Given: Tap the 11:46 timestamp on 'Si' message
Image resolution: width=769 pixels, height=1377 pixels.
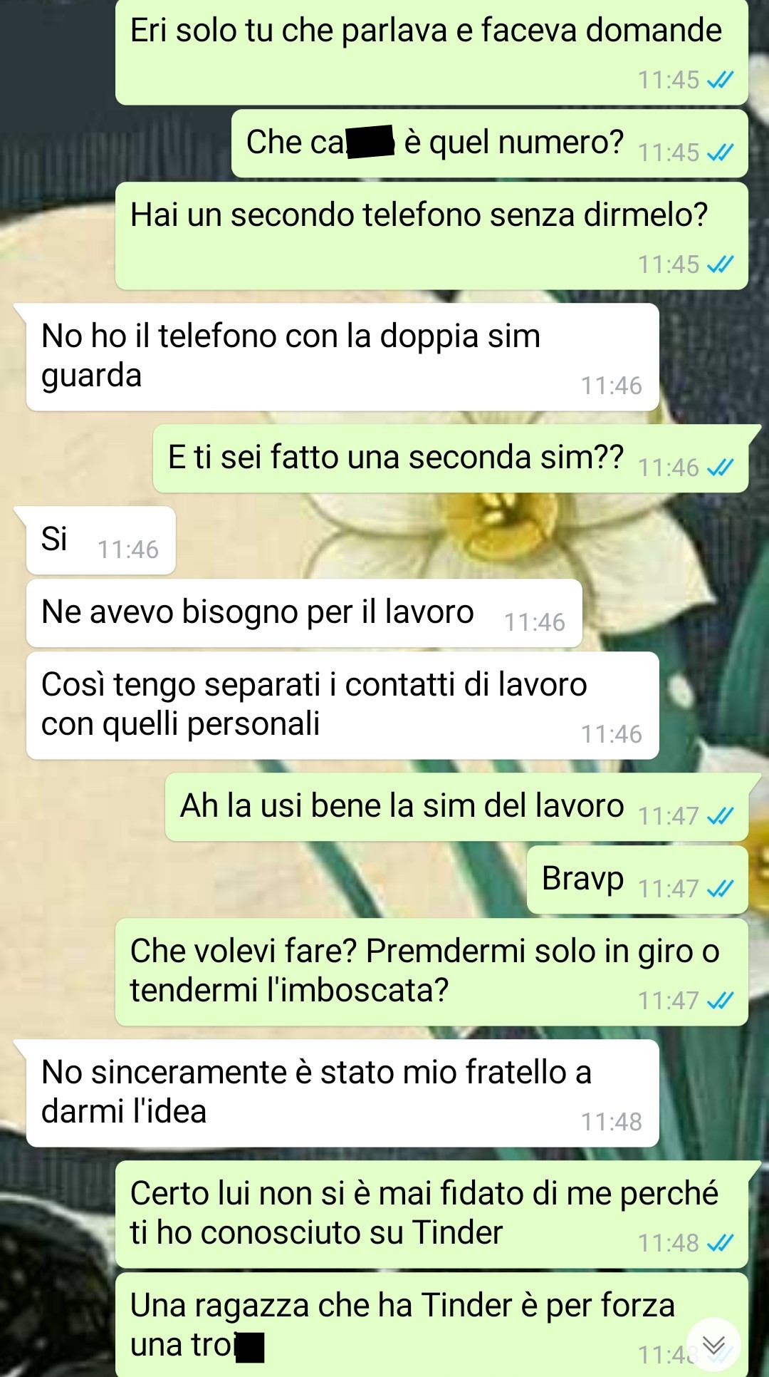Looking at the screenshot, I should click(x=128, y=550).
